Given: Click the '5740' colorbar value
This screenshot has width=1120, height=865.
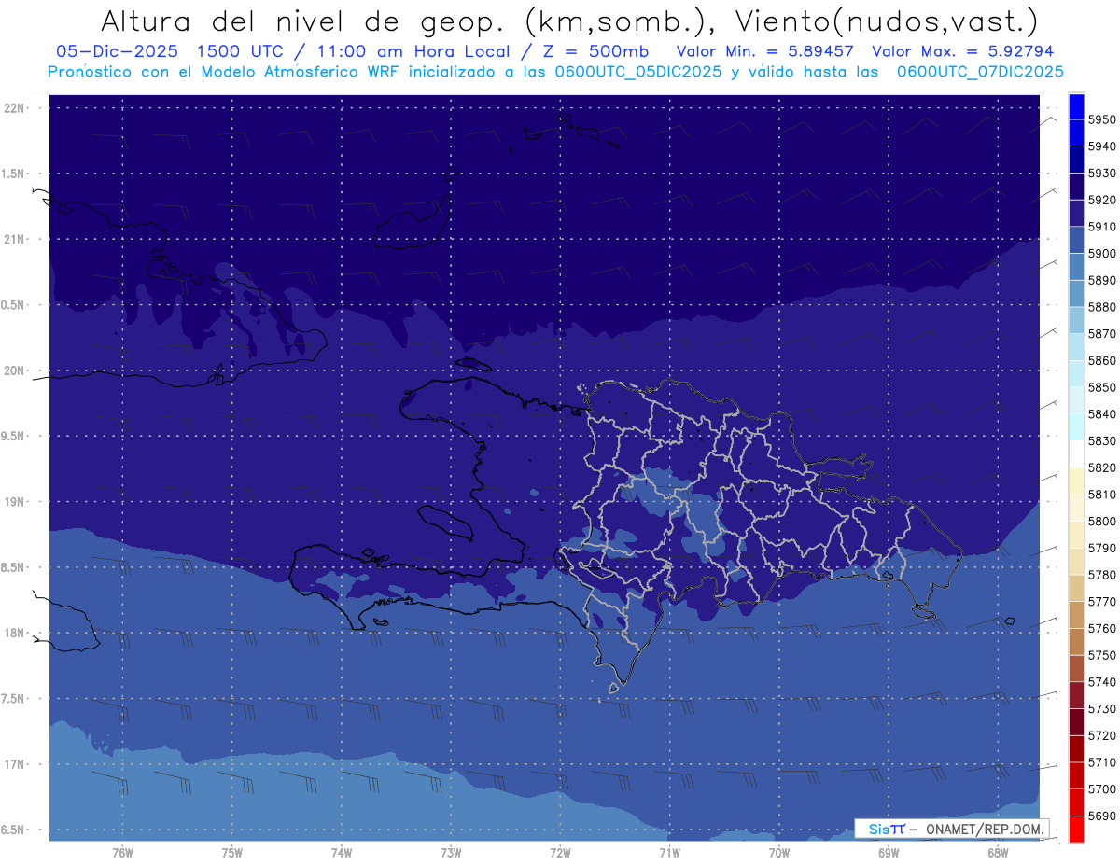Looking at the screenshot, I should coord(1102,682).
